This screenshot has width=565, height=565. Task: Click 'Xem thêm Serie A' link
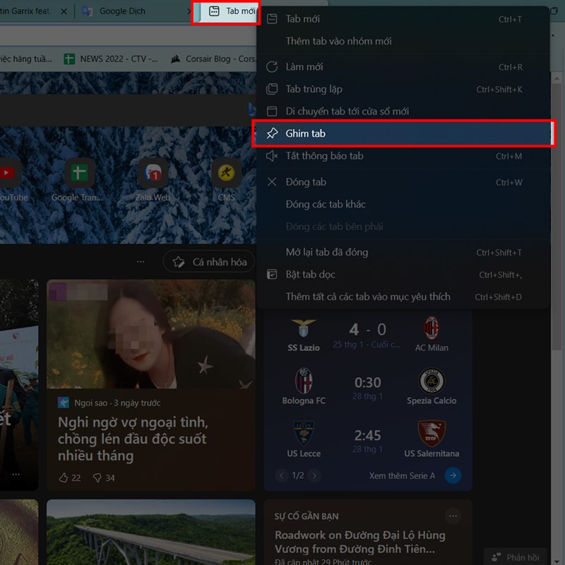pyautogui.click(x=402, y=475)
